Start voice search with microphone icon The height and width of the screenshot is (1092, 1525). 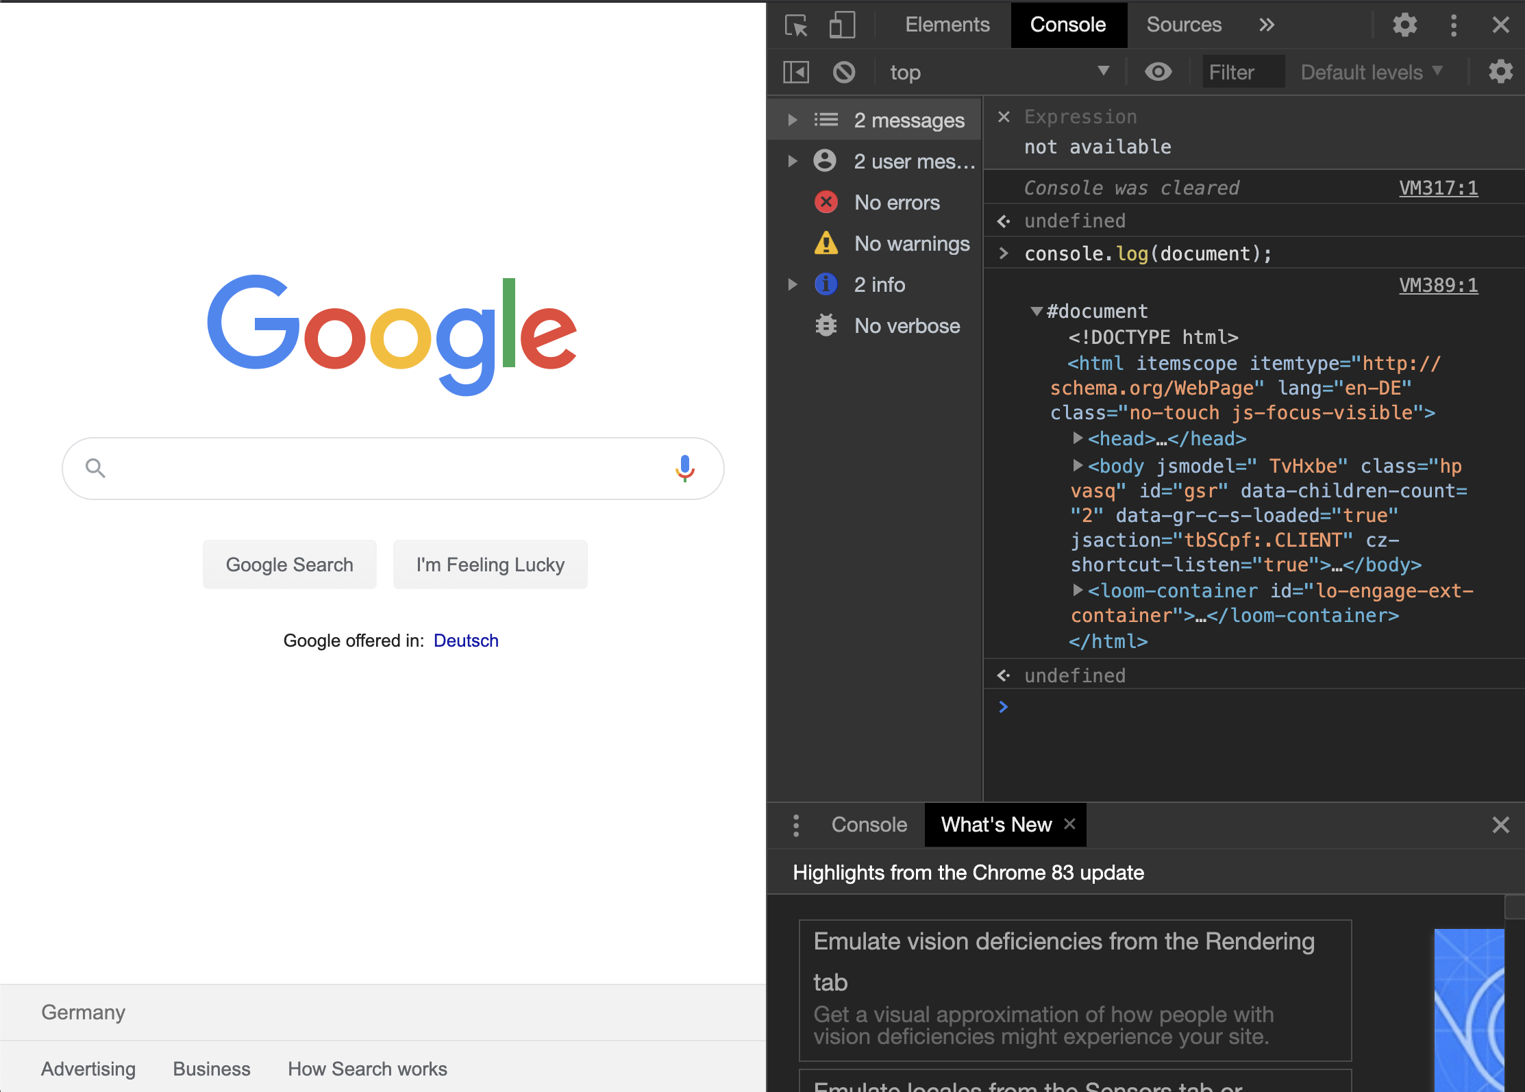coord(684,469)
